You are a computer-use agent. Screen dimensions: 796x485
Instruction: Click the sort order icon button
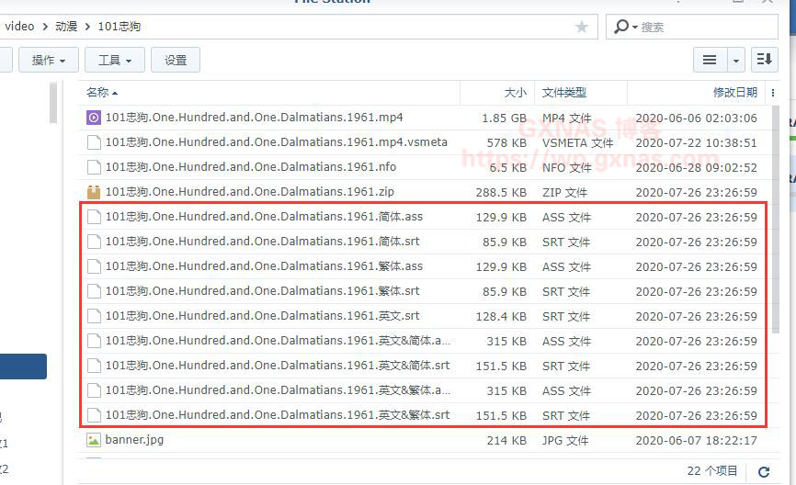pyautogui.click(x=763, y=60)
